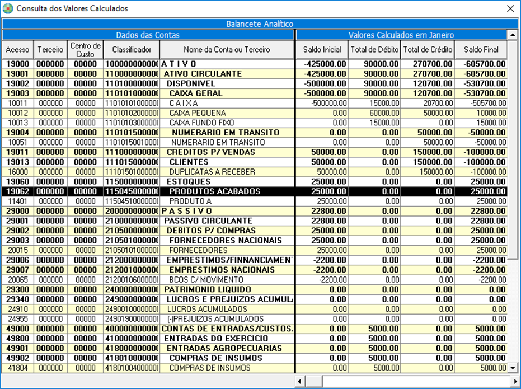Select the highlighted PRODUTOS ACABADOS row
The image size is (521, 389).
[255, 191]
